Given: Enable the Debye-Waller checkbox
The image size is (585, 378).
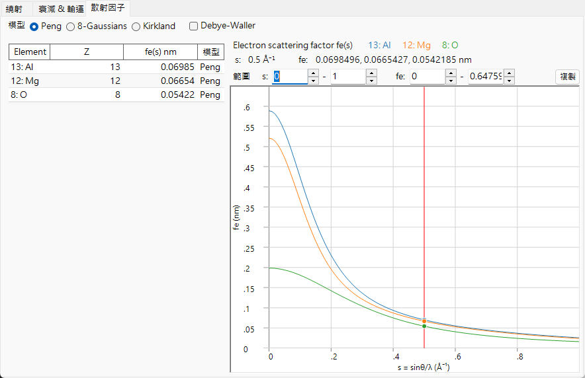Looking at the screenshot, I should (193, 26).
